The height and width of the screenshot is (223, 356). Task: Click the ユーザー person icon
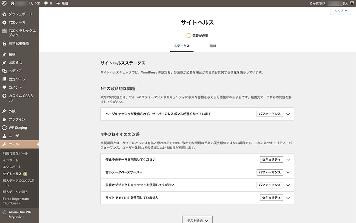(x=4, y=136)
